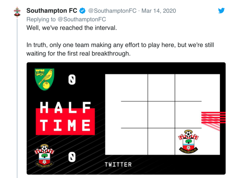Click the TWITTER label under the grid
Image resolution: width=234 pixels, height=178 pixels.
[x=118, y=165]
